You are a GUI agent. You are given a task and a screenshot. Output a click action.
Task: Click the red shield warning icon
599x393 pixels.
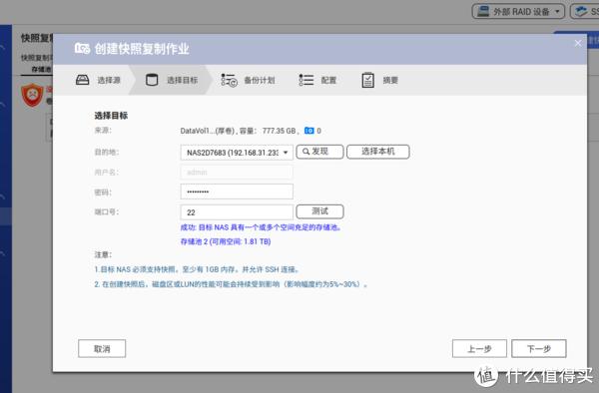pos(33,95)
